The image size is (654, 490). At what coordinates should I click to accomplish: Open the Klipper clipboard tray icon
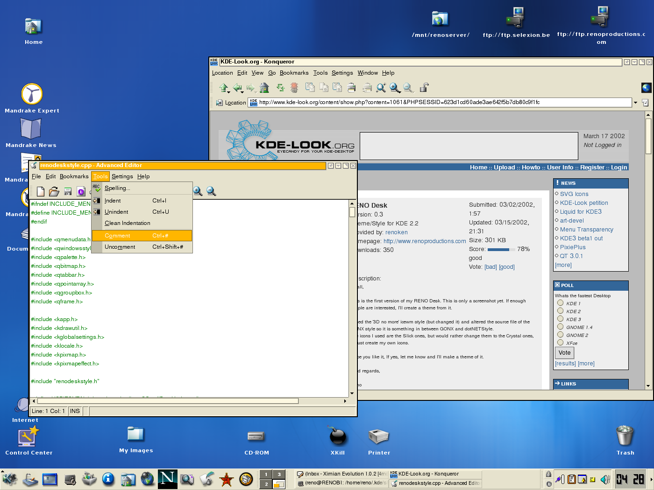571,479
